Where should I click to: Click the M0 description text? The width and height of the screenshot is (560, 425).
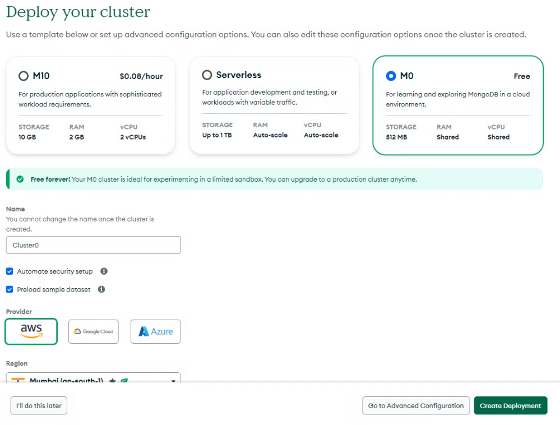pyautogui.click(x=458, y=99)
